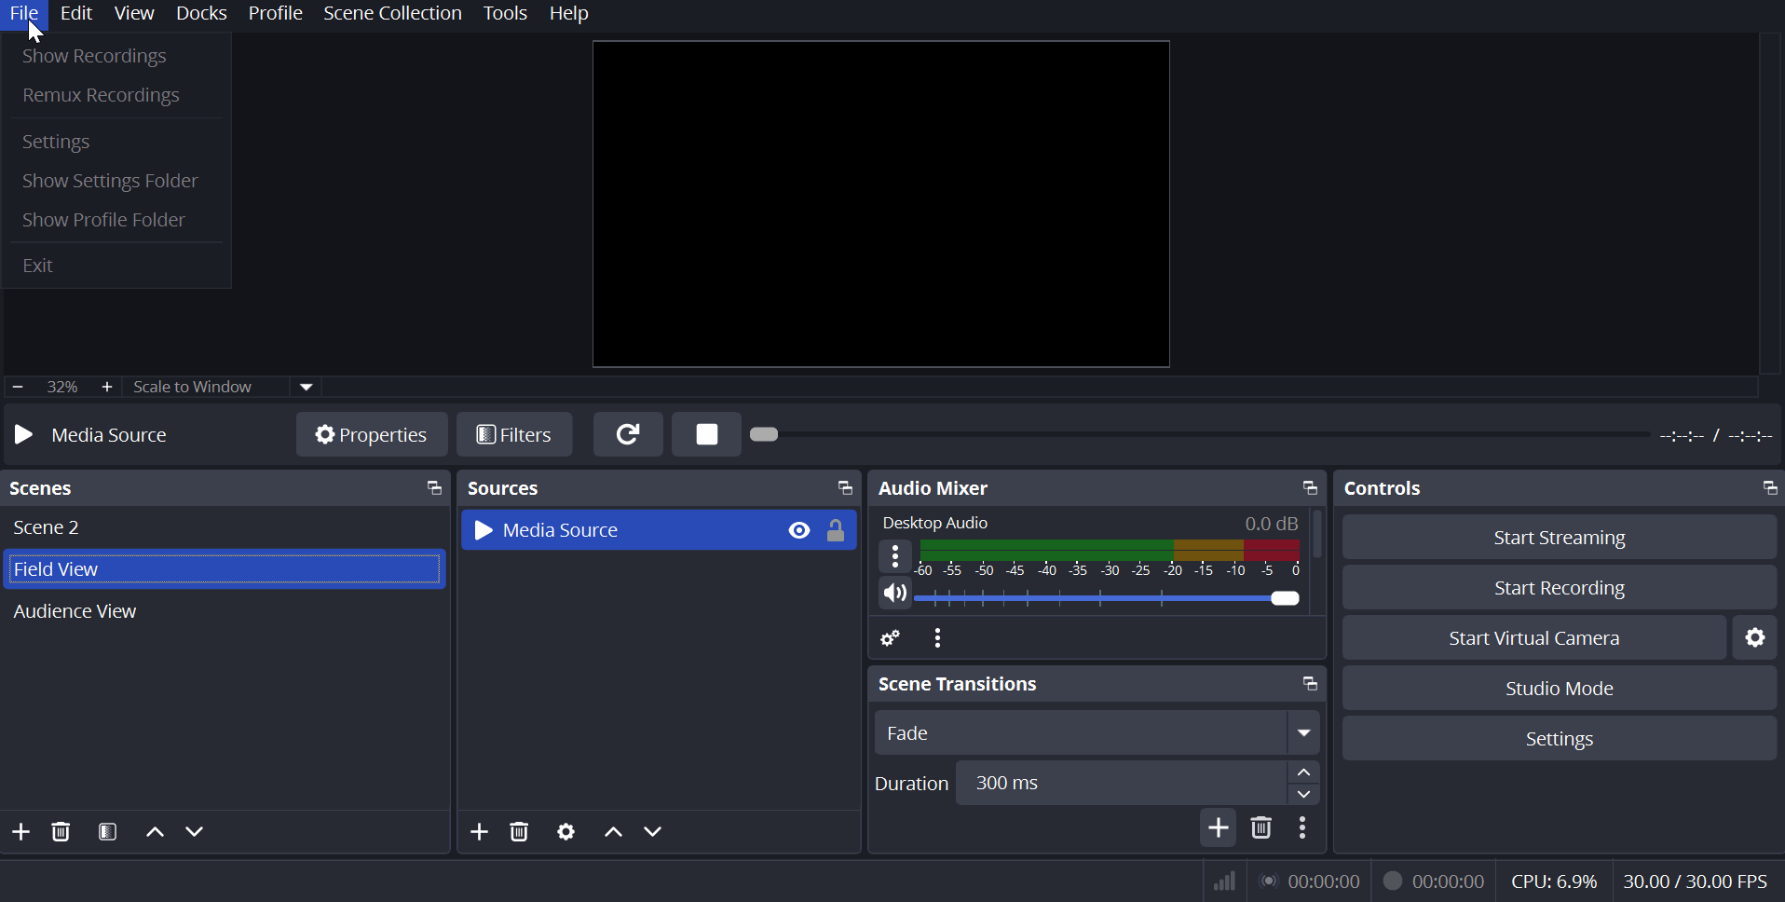This screenshot has height=902, width=1785.
Task: Open the Scene Collection menu
Action: point(392,14)
